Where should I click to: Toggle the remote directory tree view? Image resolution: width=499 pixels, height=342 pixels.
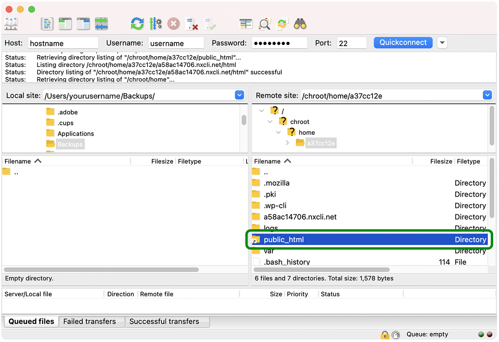[83, 24]
